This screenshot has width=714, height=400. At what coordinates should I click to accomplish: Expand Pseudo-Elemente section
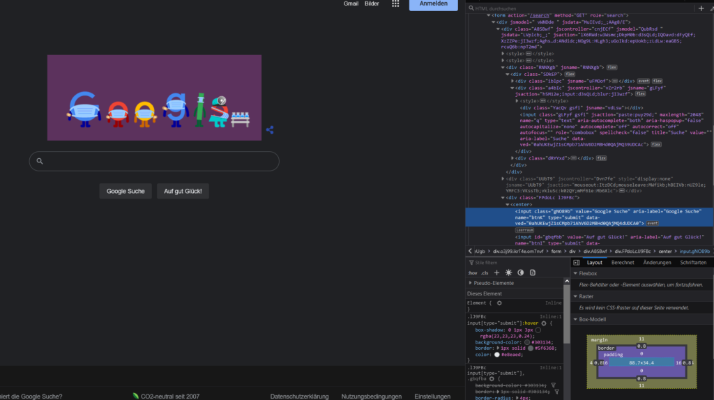(x=471, y=283)
